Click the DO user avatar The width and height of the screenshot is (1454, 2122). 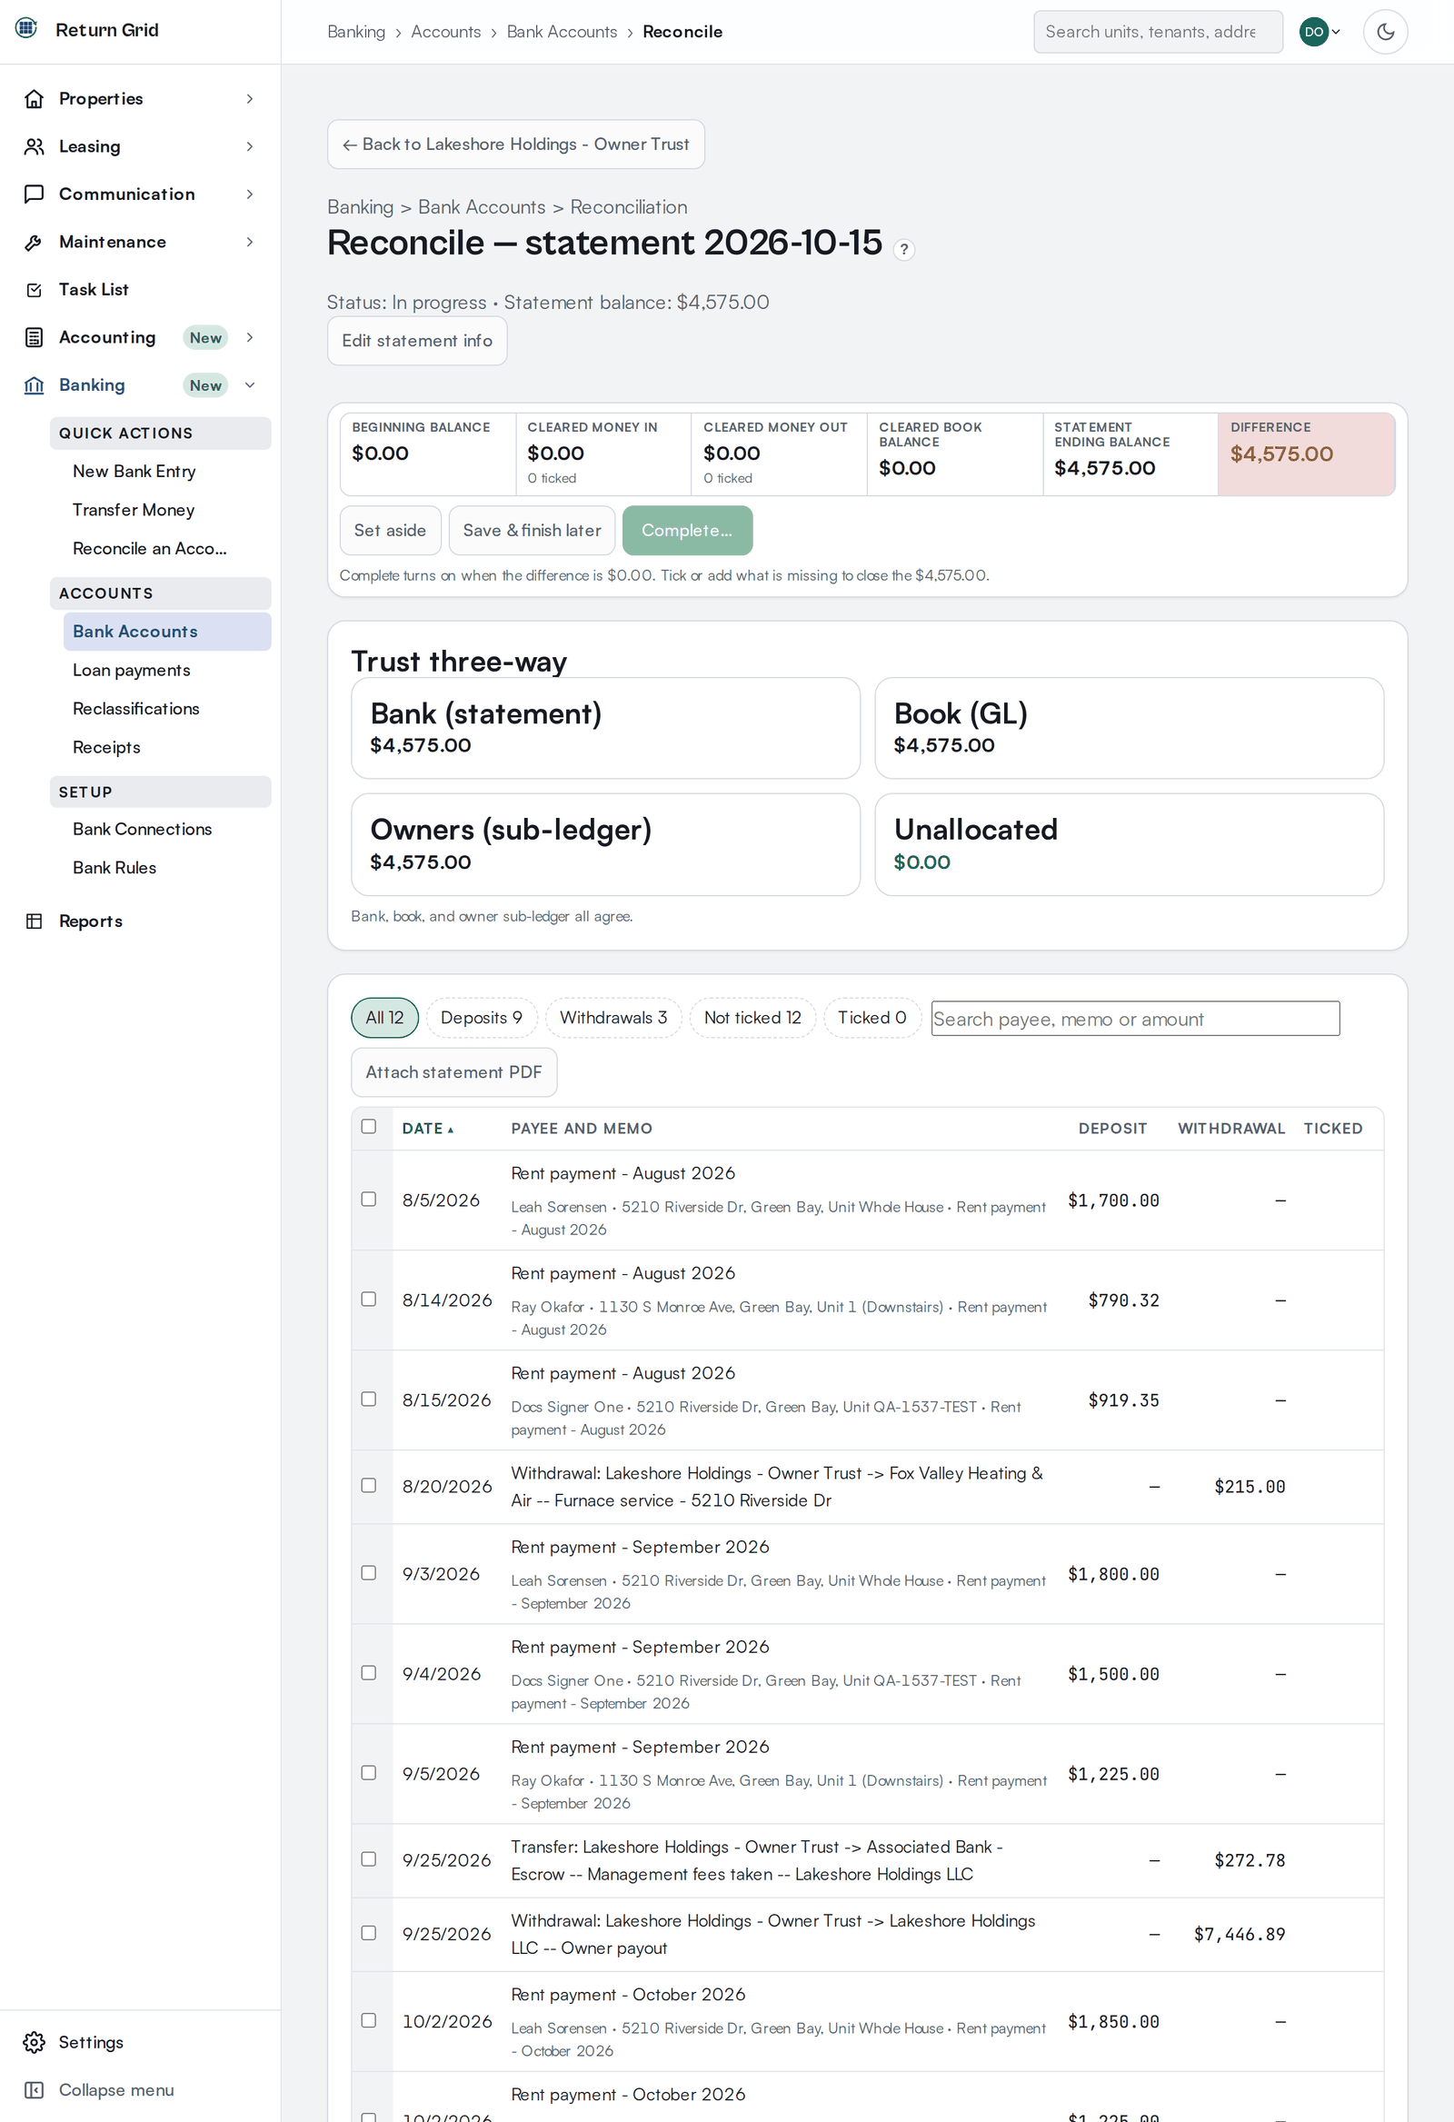(1313, 32)
